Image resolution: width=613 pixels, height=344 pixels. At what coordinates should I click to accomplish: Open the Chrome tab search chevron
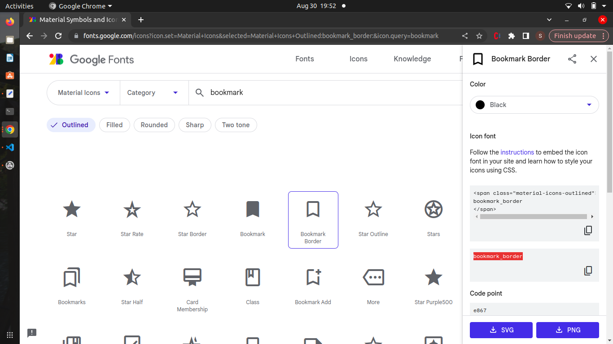pyautogui.click(x=549, y=20)
